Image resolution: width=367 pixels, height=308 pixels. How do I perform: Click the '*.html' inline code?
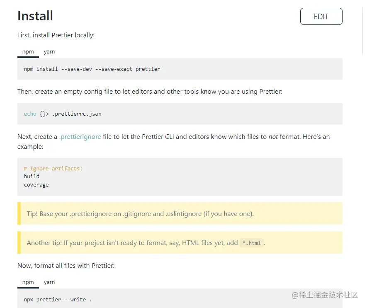click(252, 243)
